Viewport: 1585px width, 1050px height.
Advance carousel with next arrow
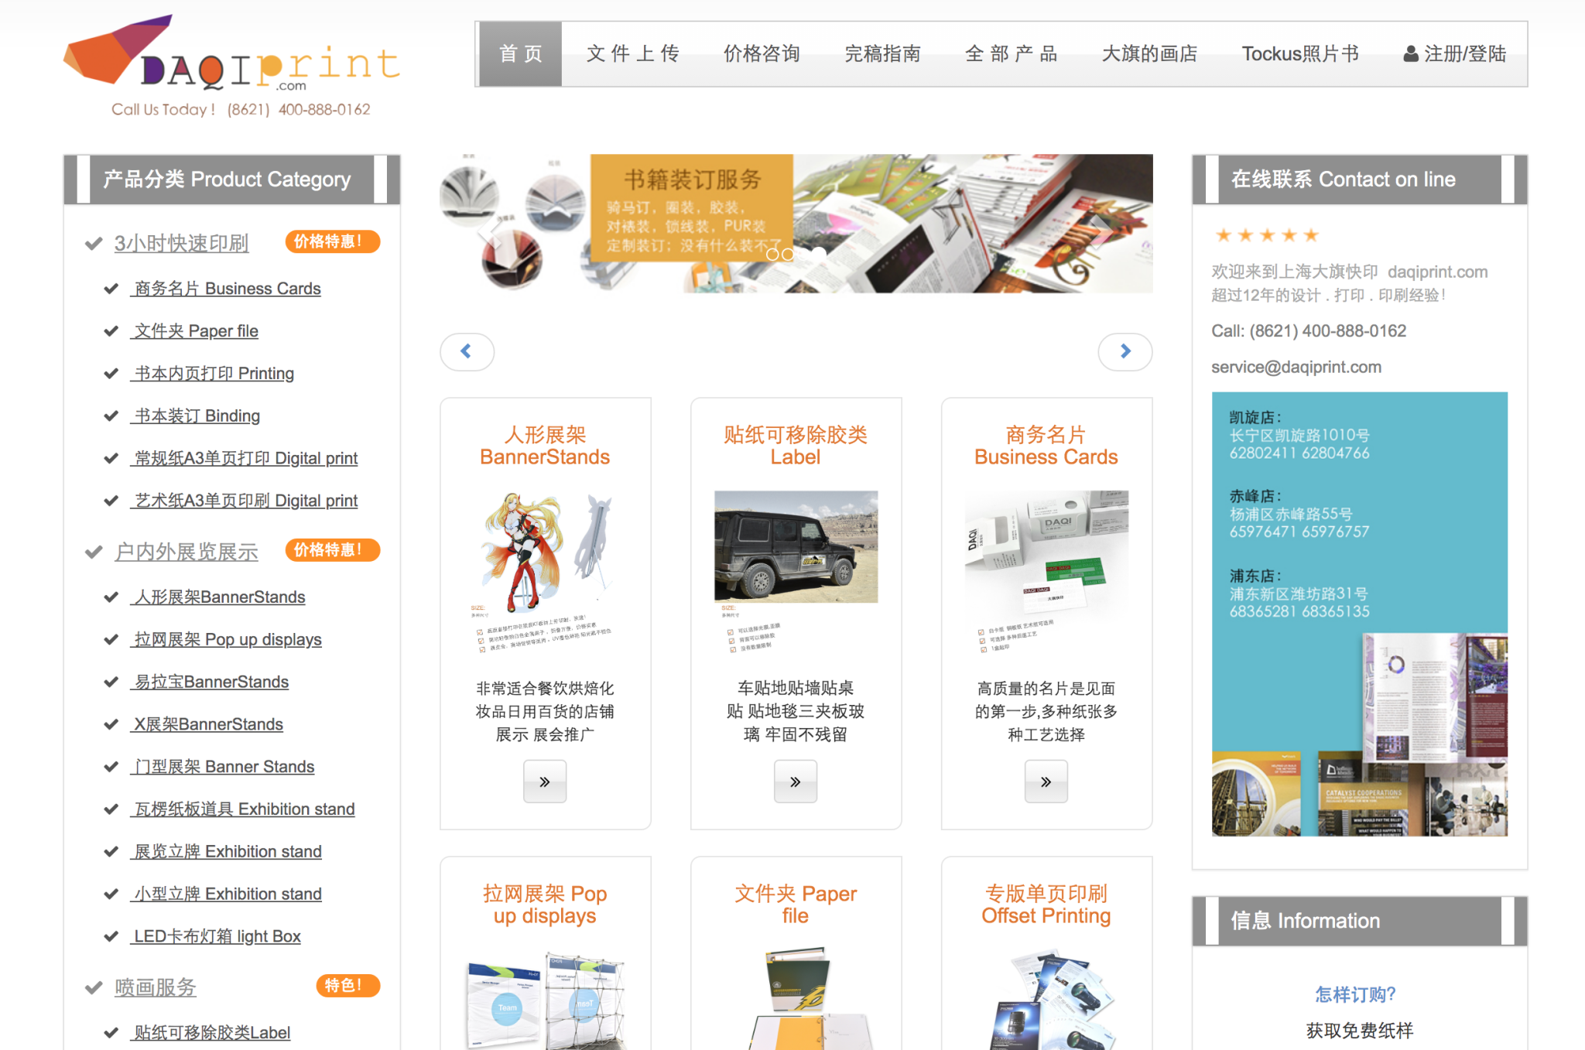(x=1125, y=351)
